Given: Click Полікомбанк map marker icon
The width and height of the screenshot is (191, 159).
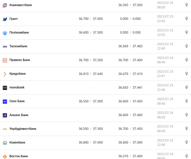Looking at the screenshot, I should click(187, 32).
